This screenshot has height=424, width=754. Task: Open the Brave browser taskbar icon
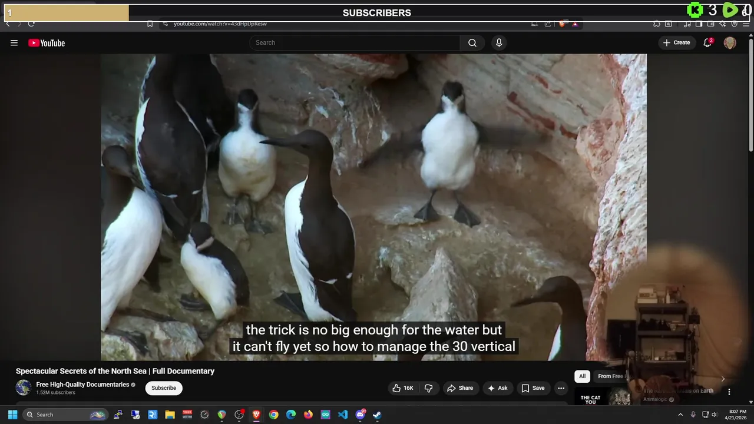coord(256,415)
